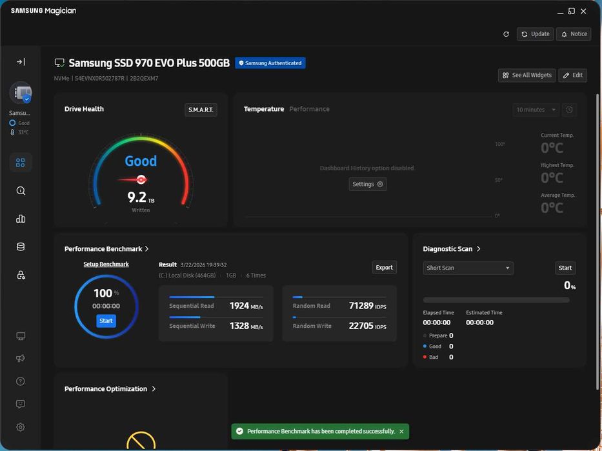Click the green check icon in notification
The width and height of the screenshot is (602, 451).
(239, 432)
